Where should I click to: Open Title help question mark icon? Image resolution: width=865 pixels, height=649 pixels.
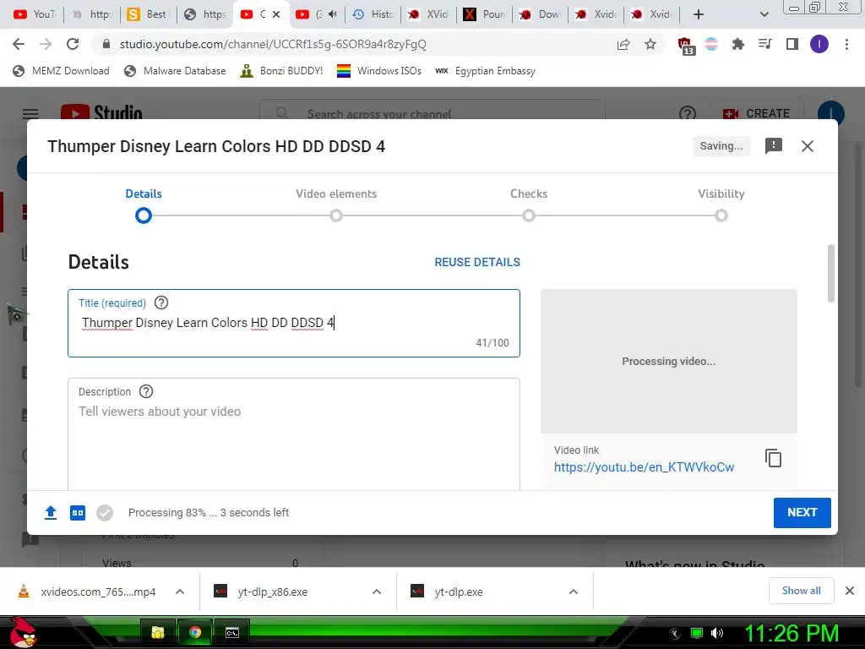coord(161,303)
